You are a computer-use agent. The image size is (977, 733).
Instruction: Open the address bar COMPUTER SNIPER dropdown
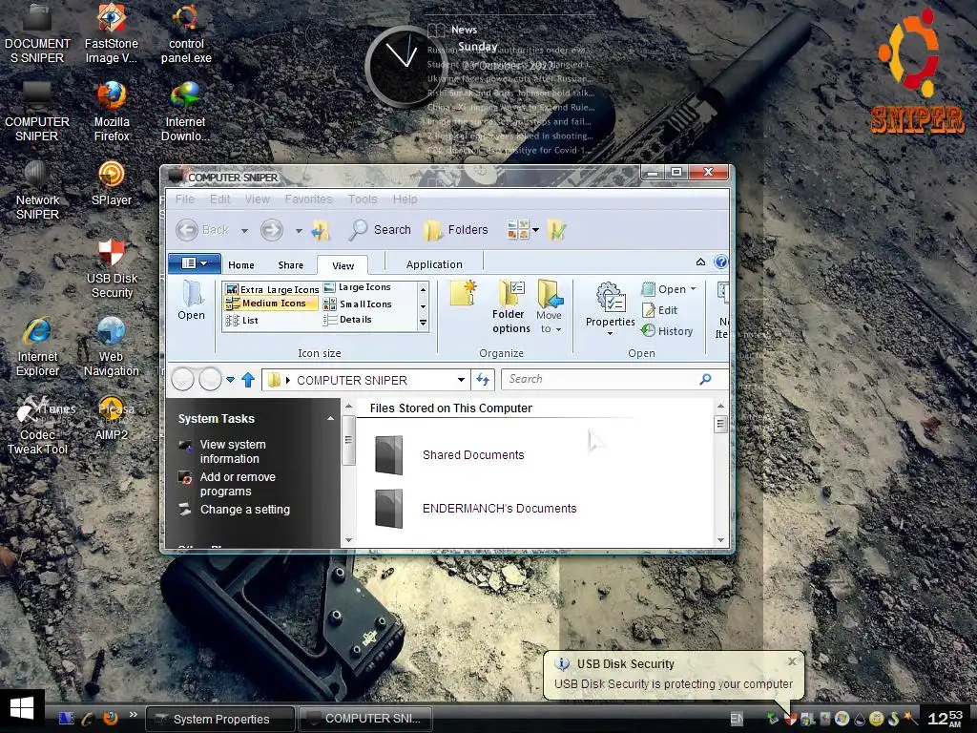pyautogui.click(x=461, y=380)
